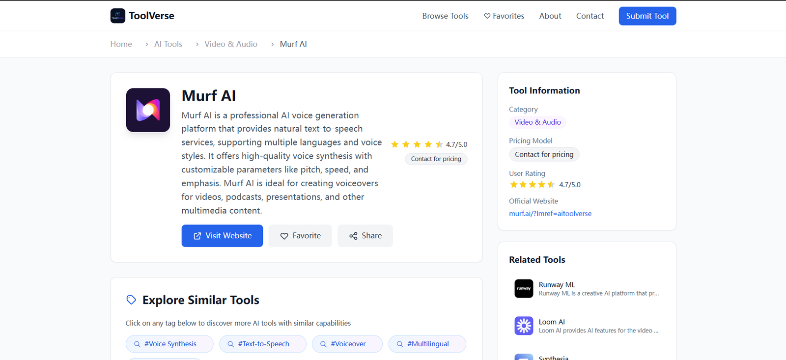The image size is (786, 360).
Task: Click the Loom AI logo icon
Action: pyautogui.click(x=524, y=326)
